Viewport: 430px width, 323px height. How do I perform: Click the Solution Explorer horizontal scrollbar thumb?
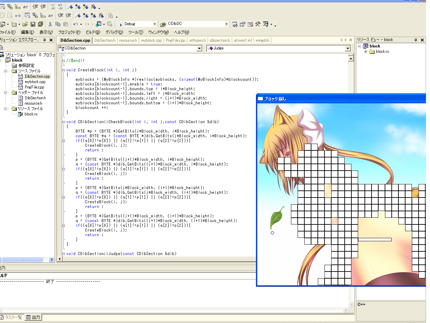point(22,259)
